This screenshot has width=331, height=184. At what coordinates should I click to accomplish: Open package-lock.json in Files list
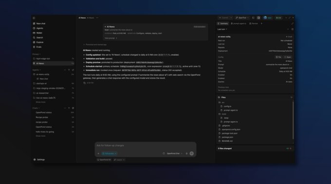tap(229, 134)
